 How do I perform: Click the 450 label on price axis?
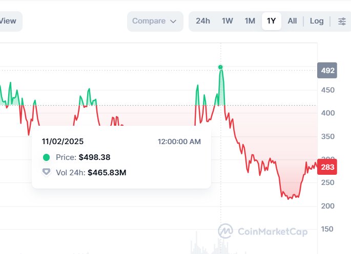click(x=327, y=90)
